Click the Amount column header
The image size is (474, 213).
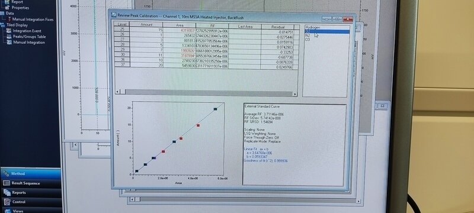pyautogui.click(x=146, y=24)
